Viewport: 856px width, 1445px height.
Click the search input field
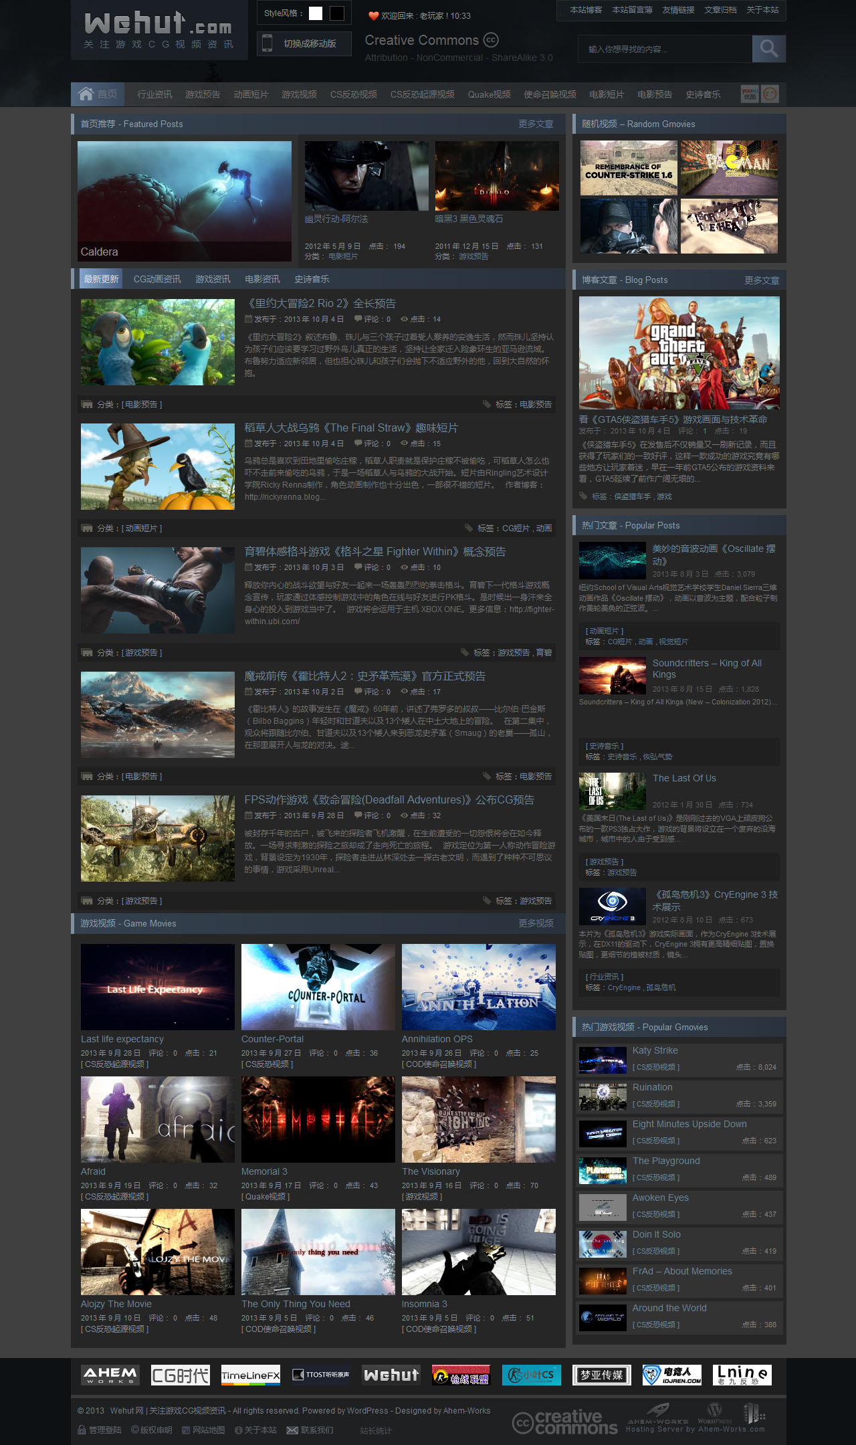(x=665, y=49)
